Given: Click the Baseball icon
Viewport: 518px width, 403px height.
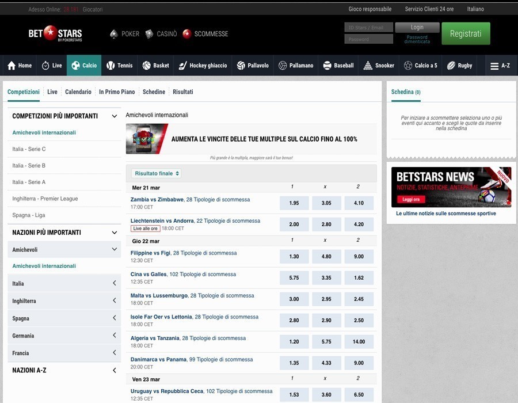Looking at the screenshot, I should [327, 66].
